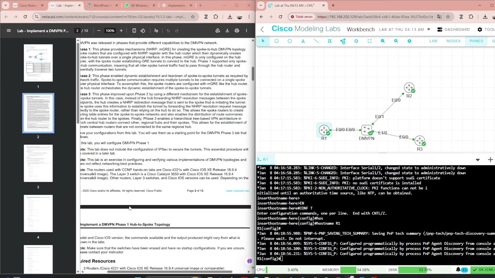
Task: Open the tab search dropdown in left browser
Action: click(x=5, y=5)
